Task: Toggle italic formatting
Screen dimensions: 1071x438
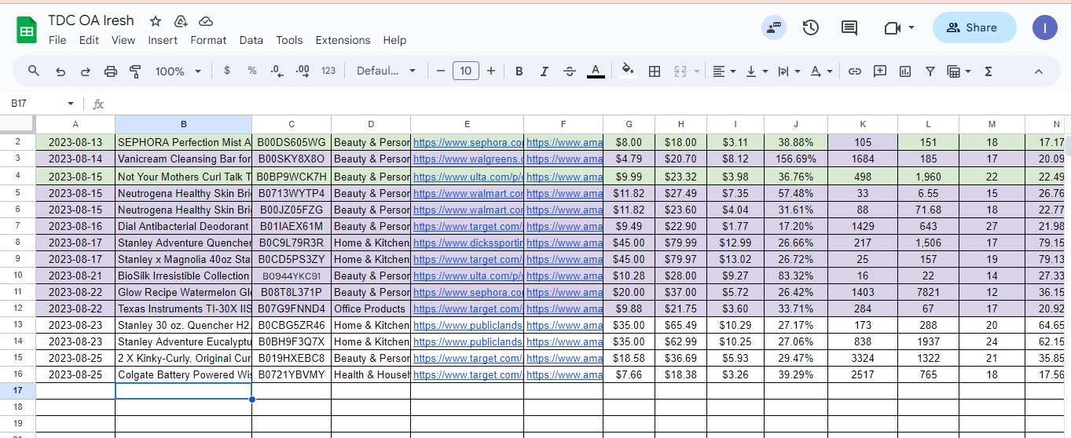Action: coord(545,71)
